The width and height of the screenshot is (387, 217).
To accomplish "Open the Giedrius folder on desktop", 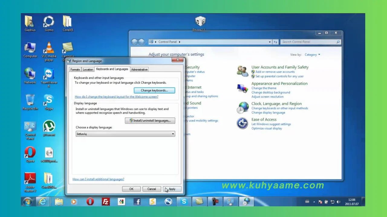I will coord(30,23).
